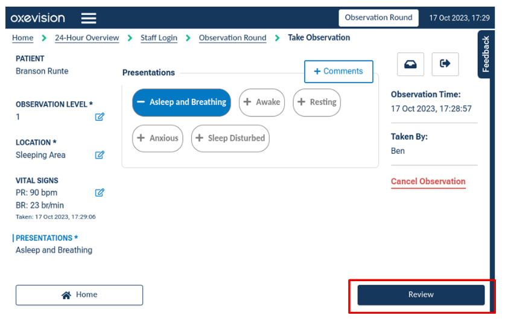
Task: Select the PRESENTATIONS section in sidebar
Action: tap(46, 238)
